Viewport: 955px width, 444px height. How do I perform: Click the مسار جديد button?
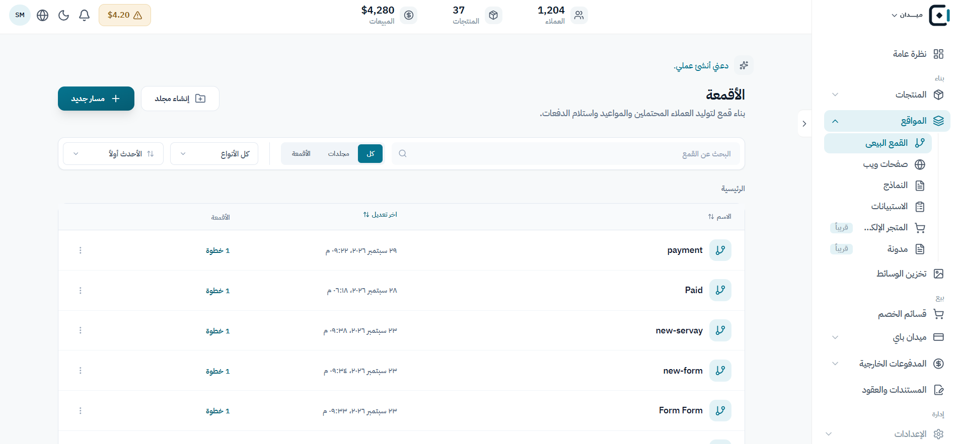96,99
